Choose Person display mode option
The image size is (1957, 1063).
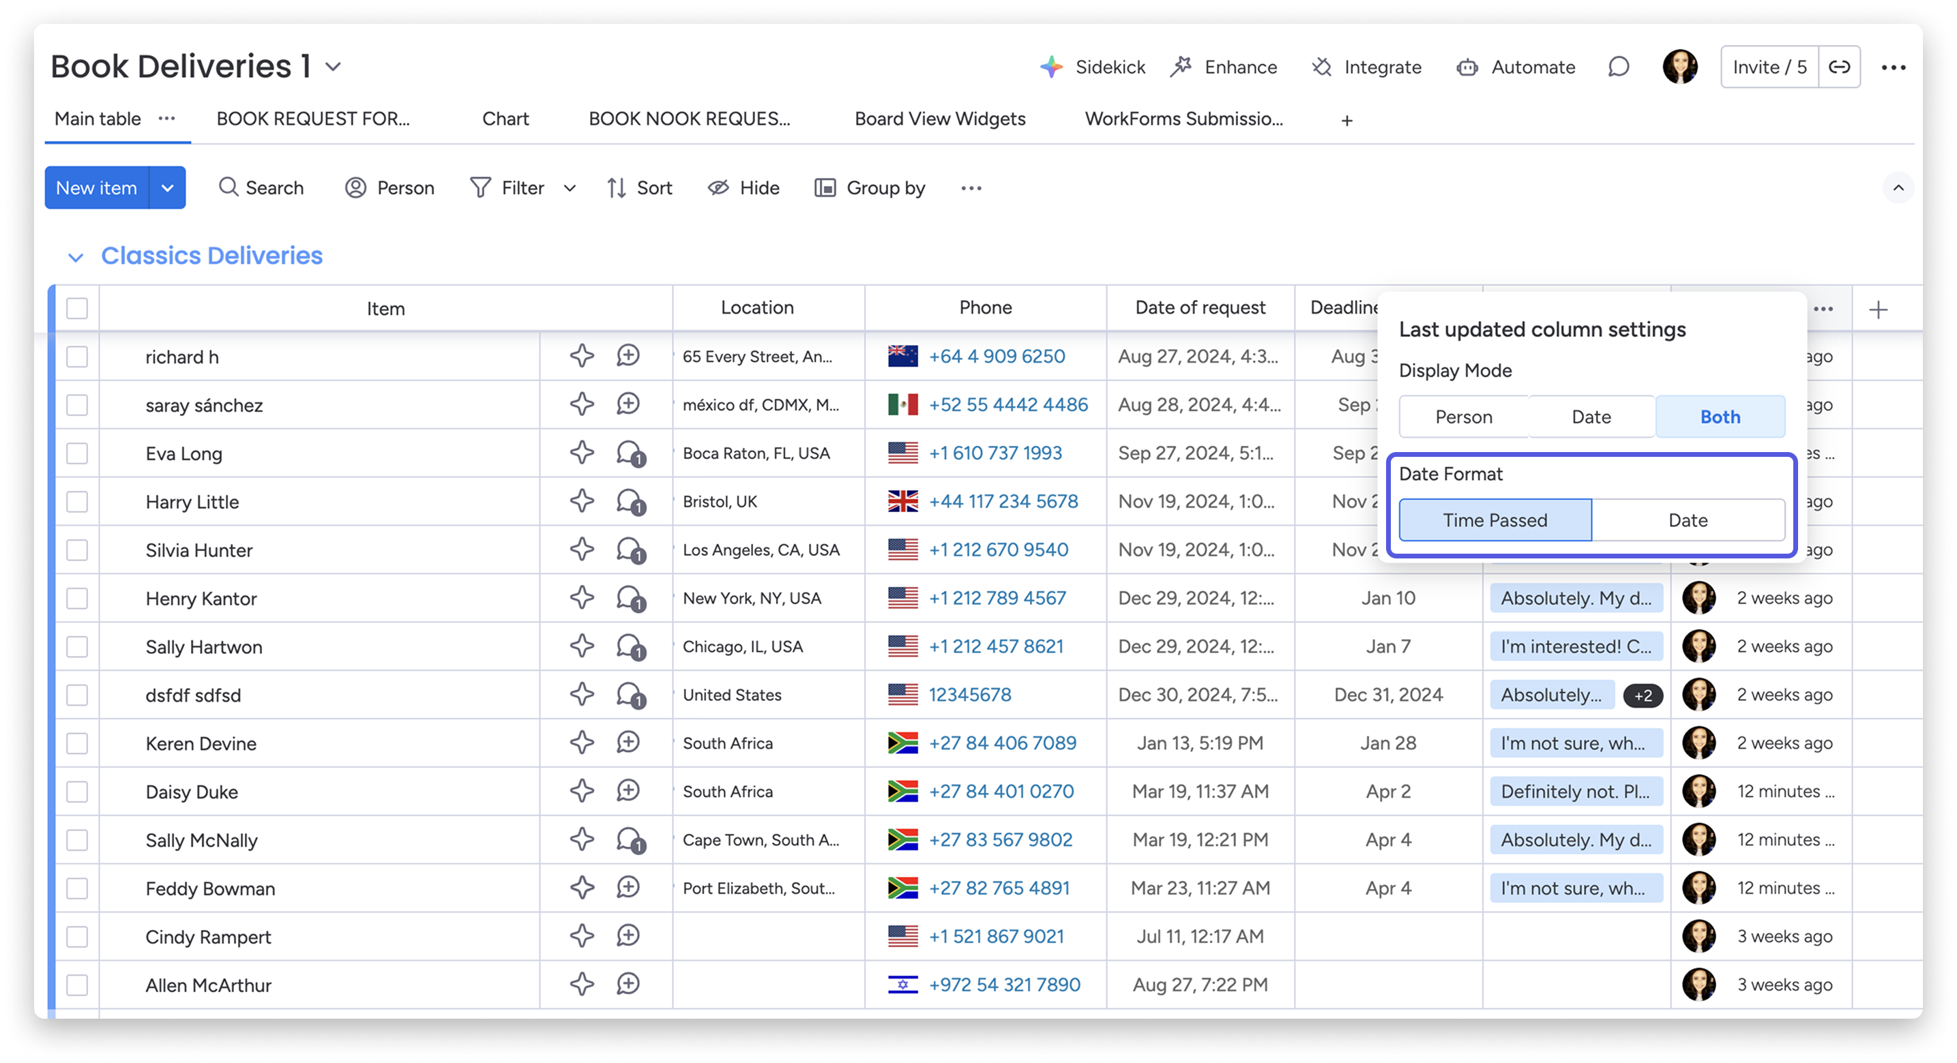pos(1463,417)
